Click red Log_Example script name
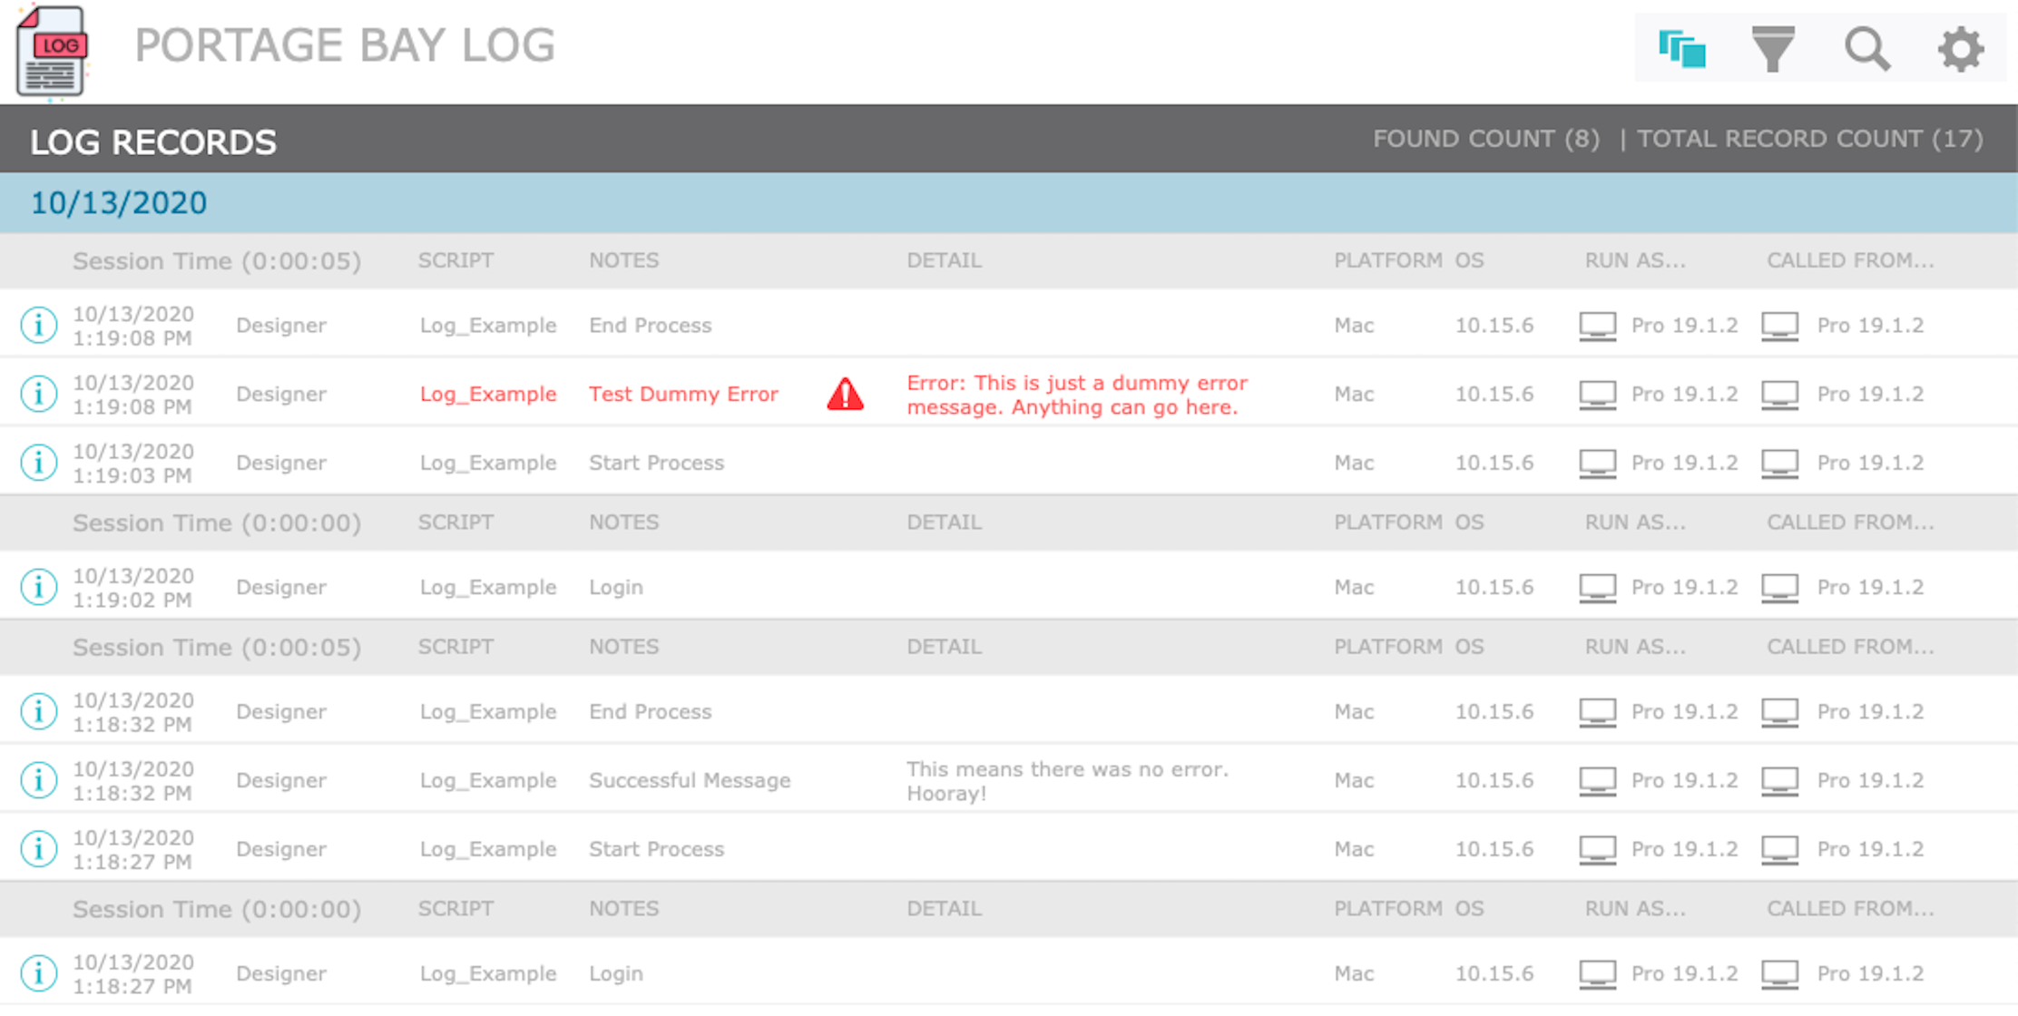 pos(488,395)
